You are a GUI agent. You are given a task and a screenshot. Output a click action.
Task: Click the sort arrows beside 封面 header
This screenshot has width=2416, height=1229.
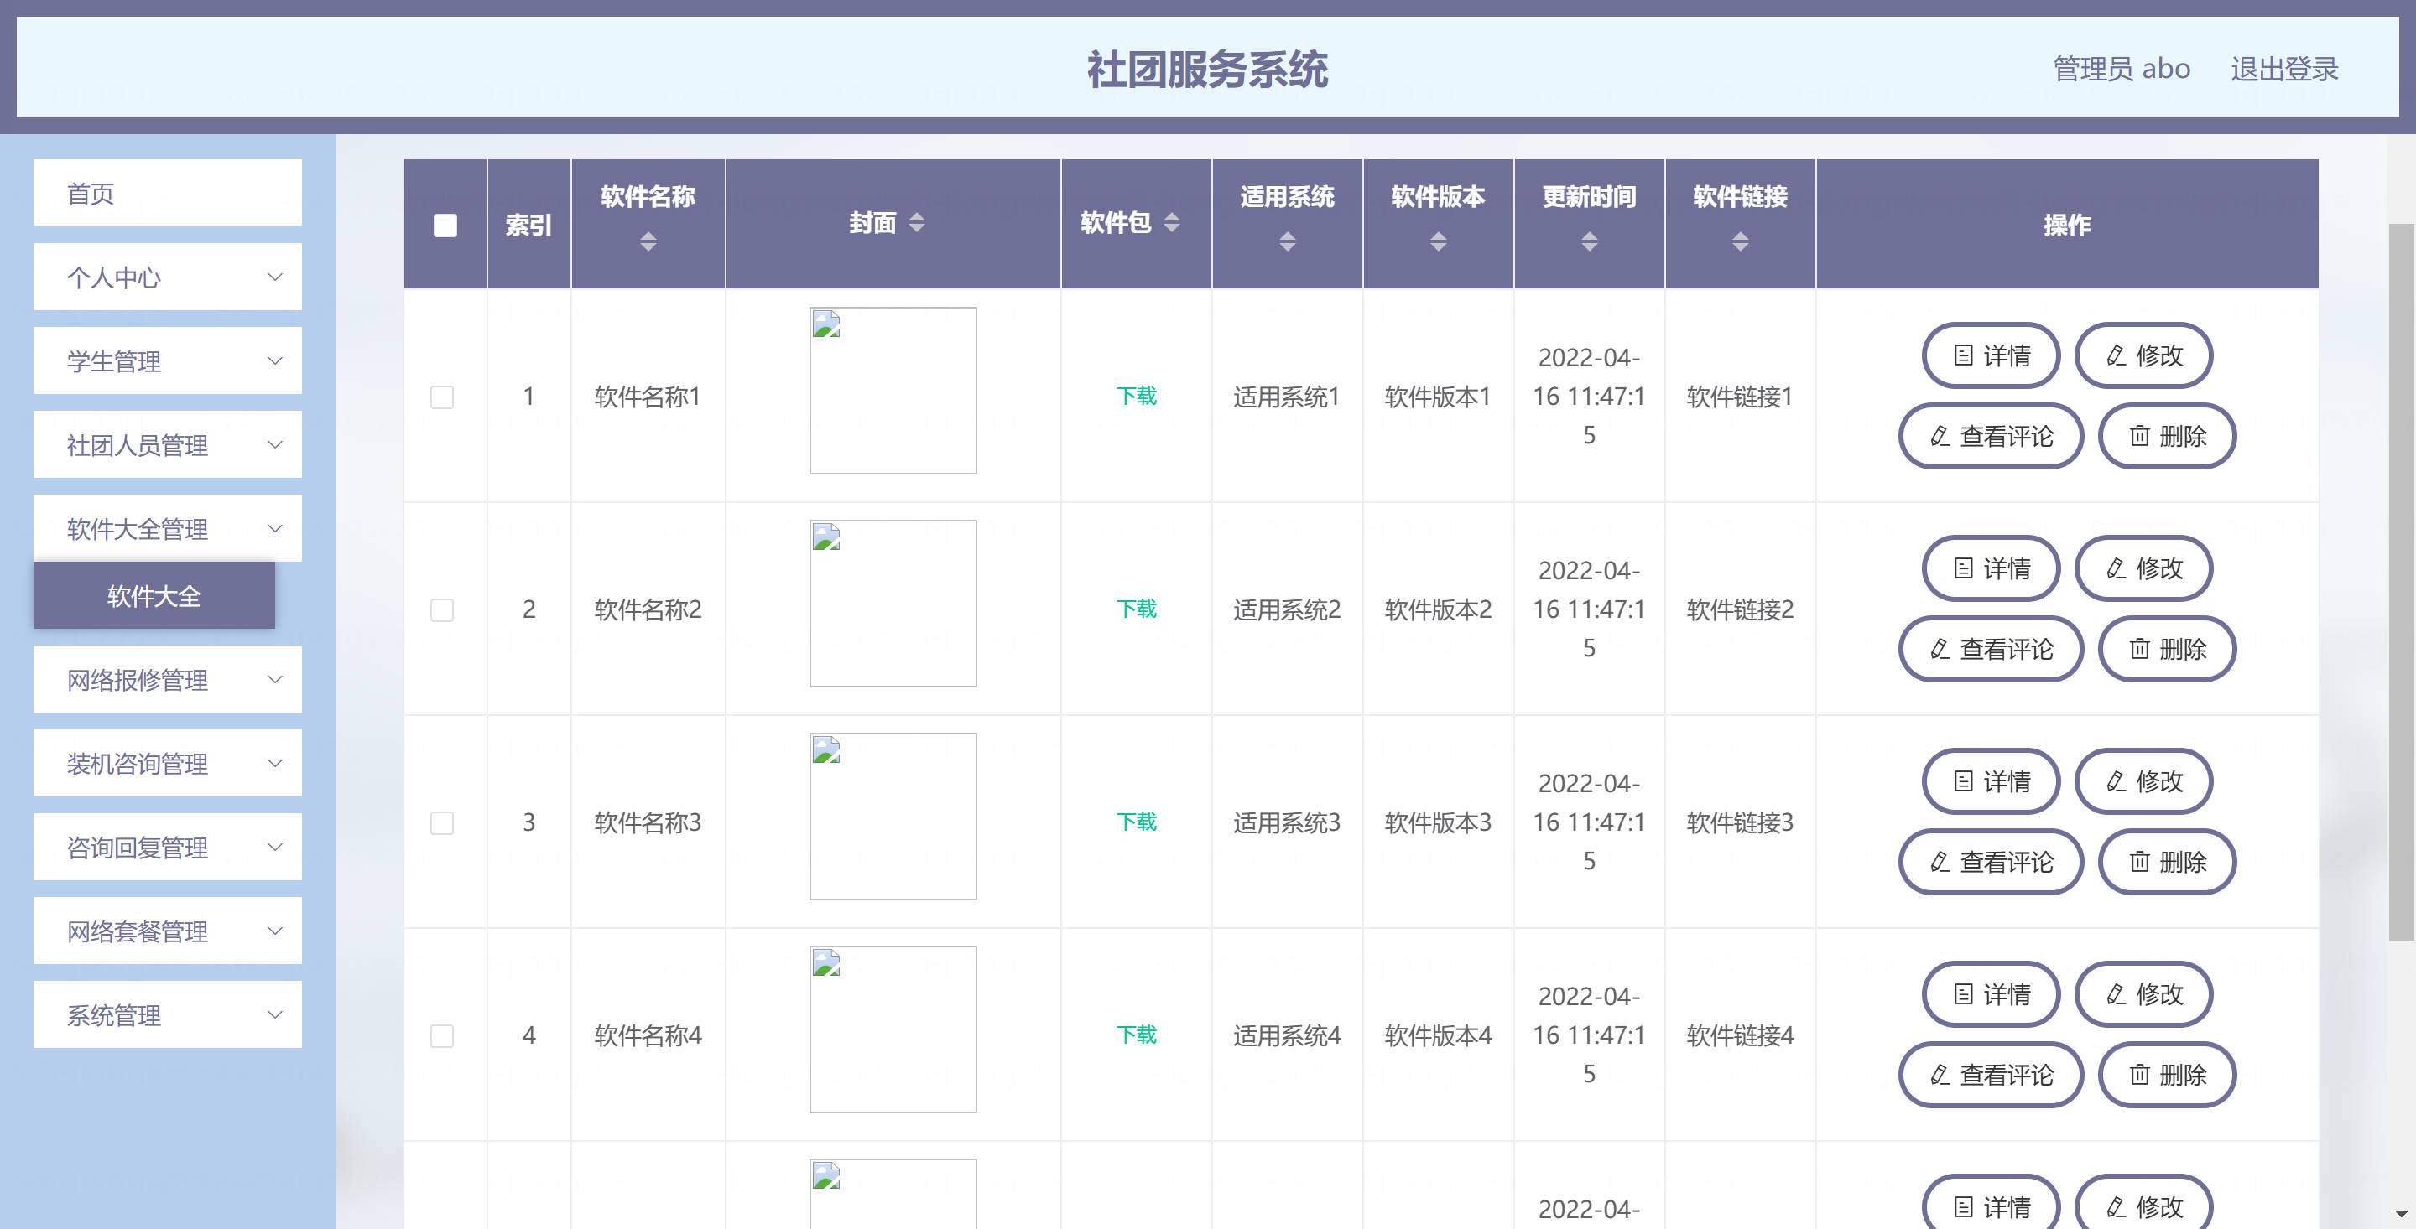point(917,222)
